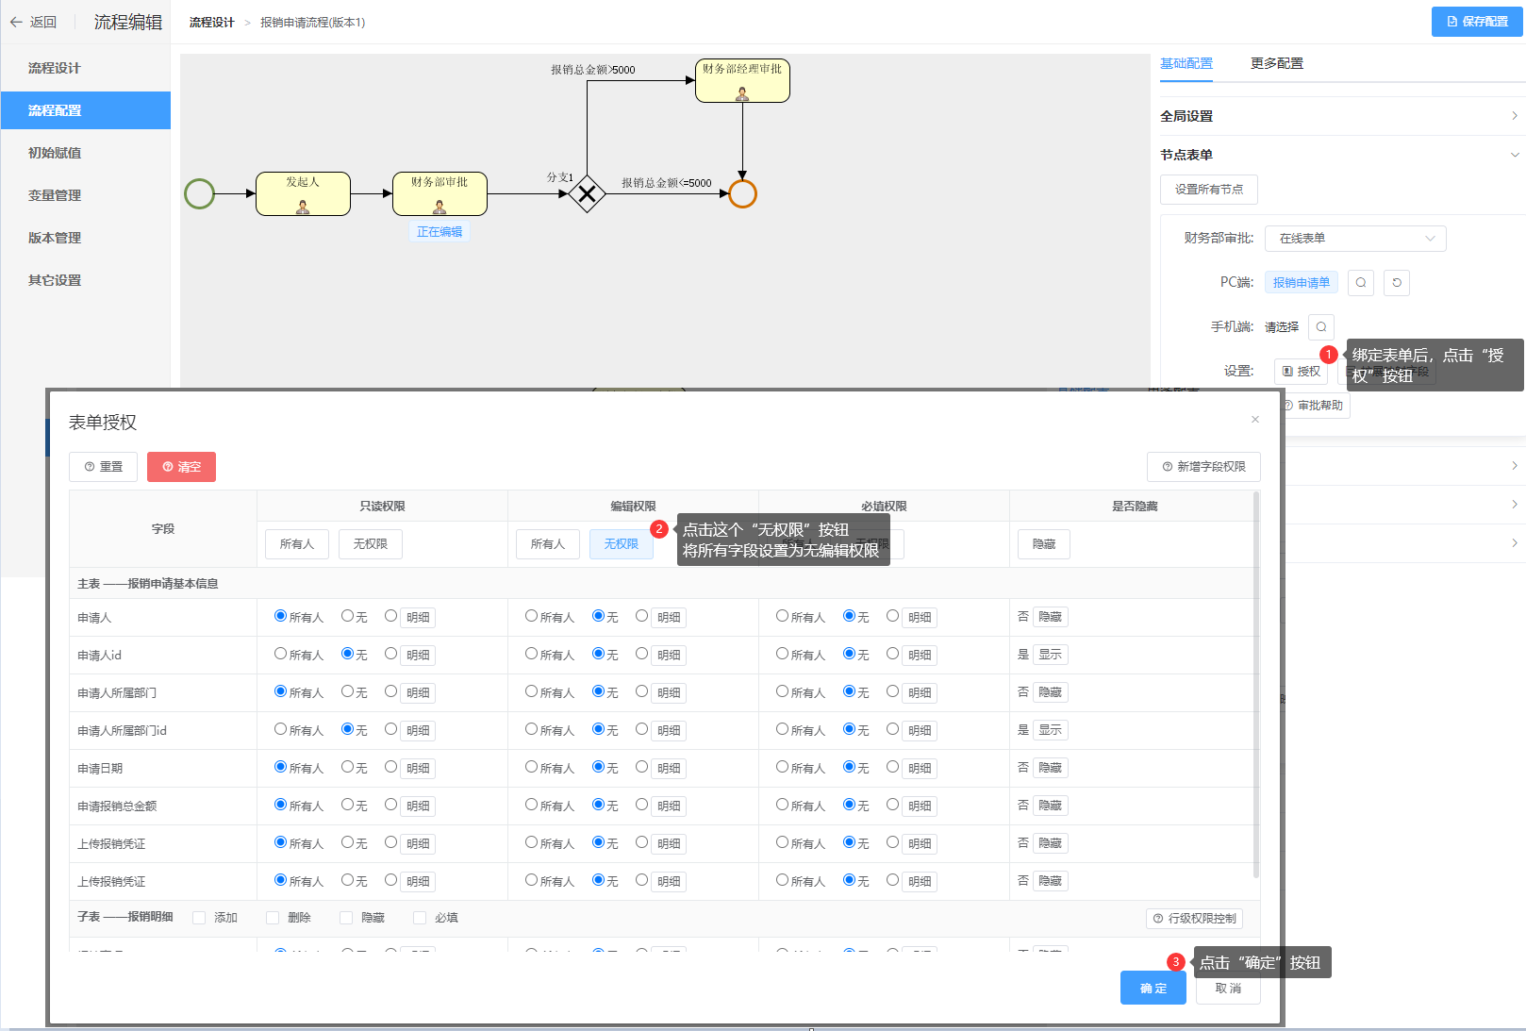
Task: Select the 财务部审批 task node
Action: point(440,193)
